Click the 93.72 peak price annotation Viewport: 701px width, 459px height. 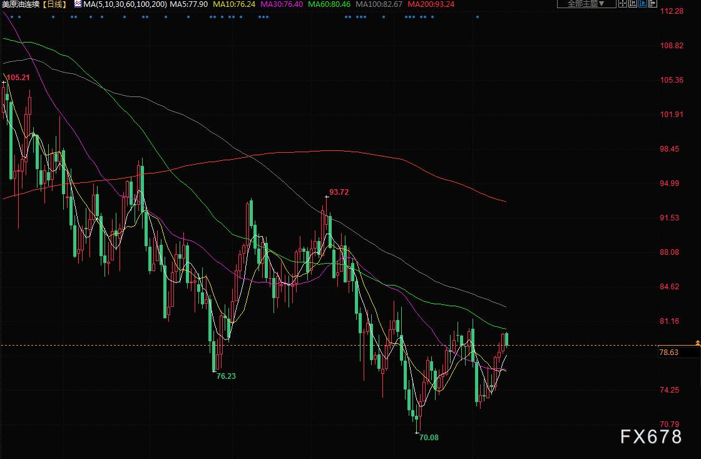pyautogui.click(x=339, y=192)
